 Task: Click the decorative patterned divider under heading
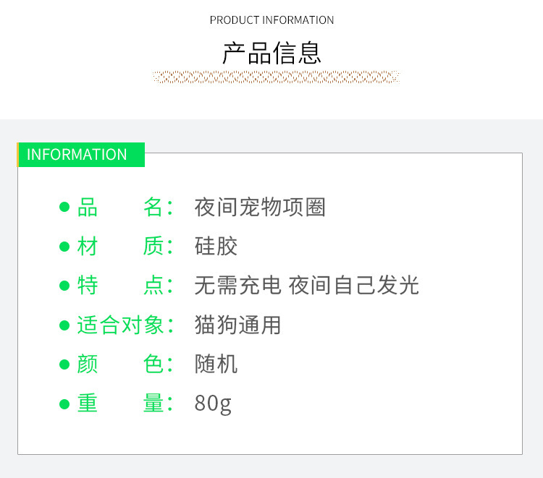[x=276, y=77]
